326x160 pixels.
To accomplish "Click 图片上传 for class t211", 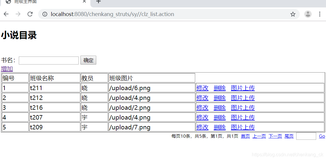I will [x=243, y=88].
